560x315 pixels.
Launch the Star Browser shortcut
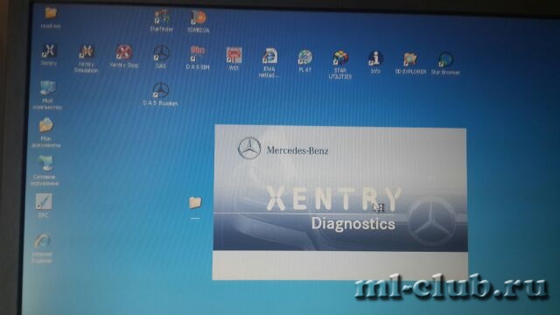[x=445, y=64]
